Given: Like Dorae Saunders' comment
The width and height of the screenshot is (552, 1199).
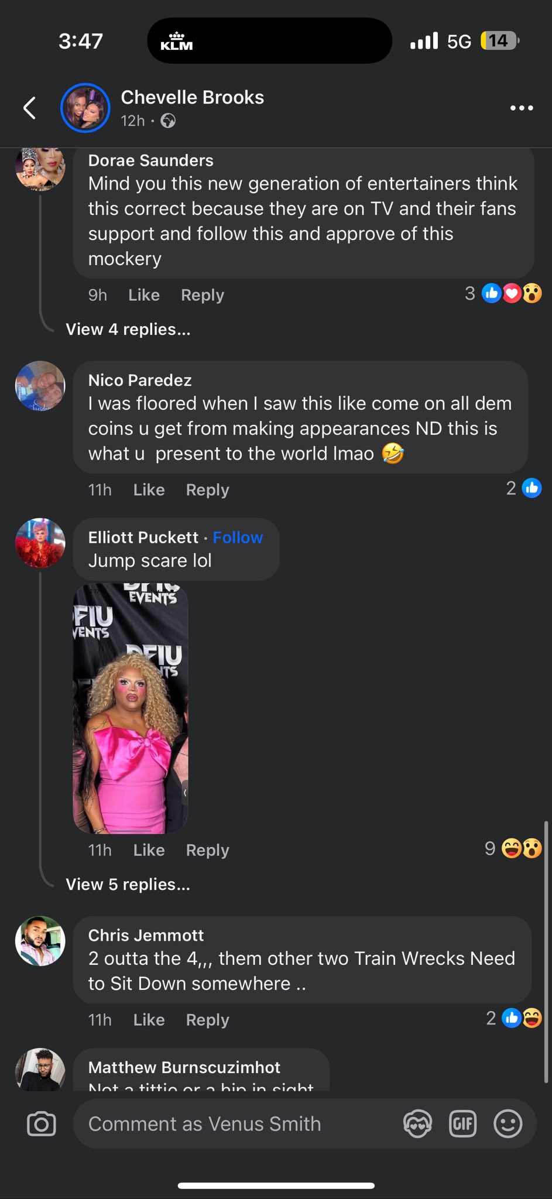Looking at the screenshot, I should click(144, 294).
